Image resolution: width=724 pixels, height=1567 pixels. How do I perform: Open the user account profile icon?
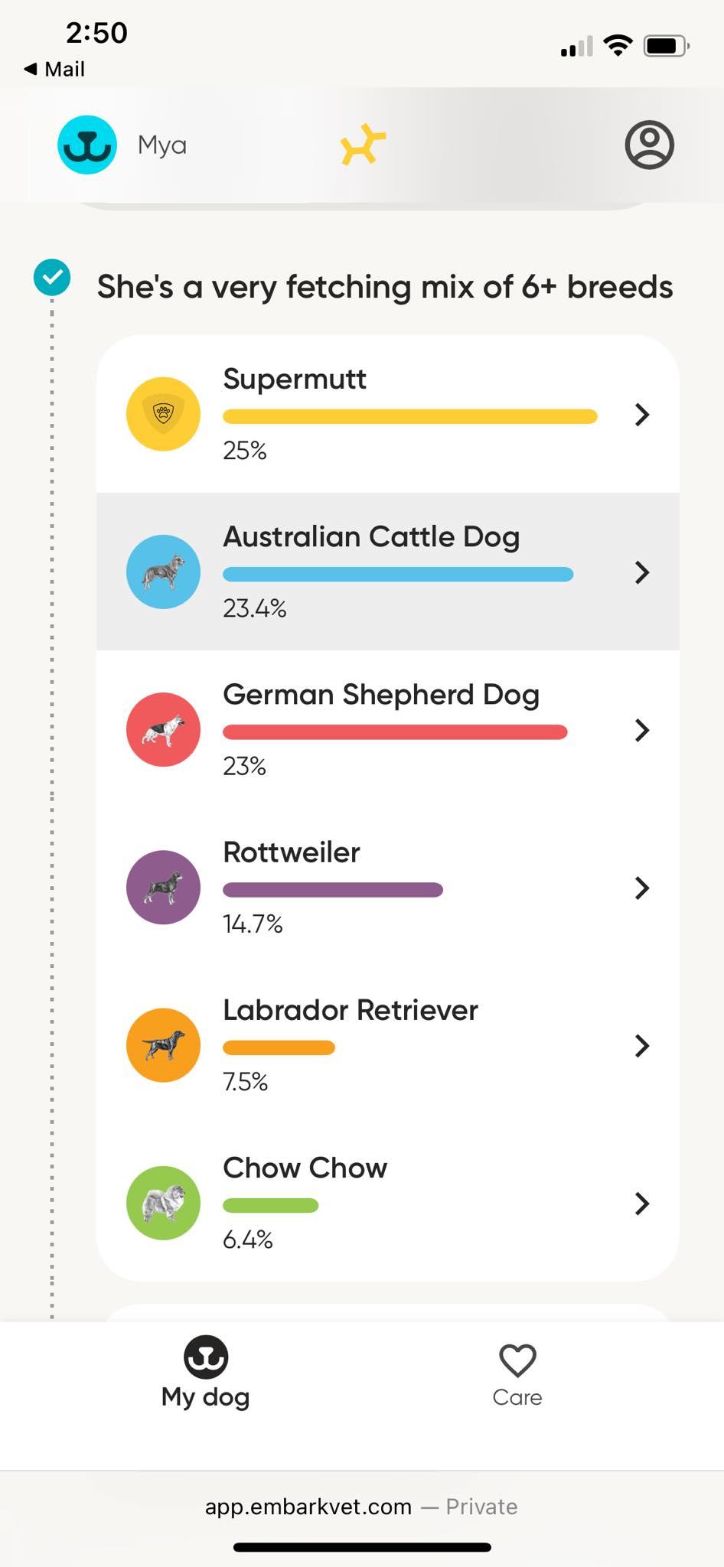point(649,145)
